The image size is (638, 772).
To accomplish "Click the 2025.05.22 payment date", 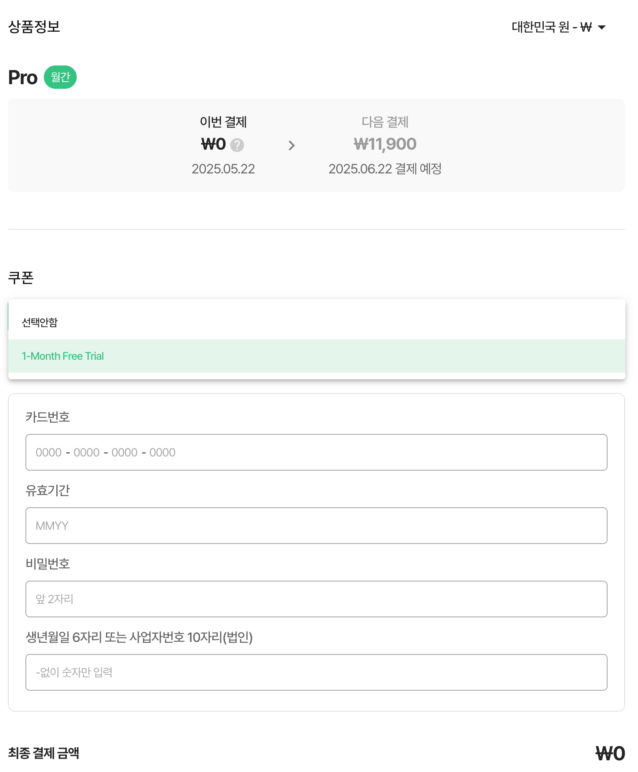I will [x=223, y=169].
